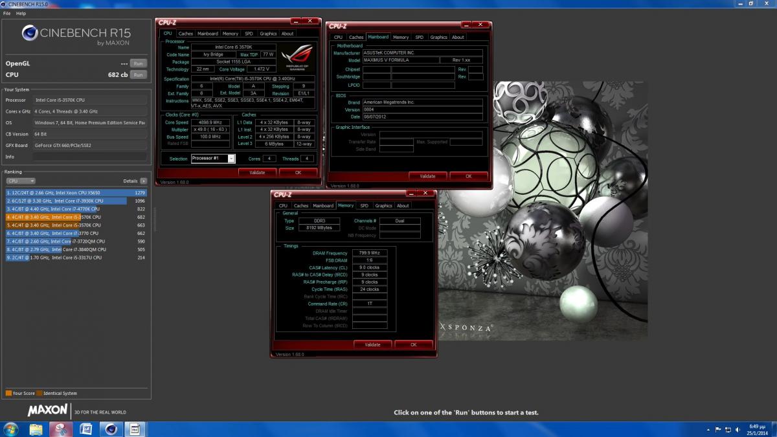Select the Core i7-3930K ranking row
The height and width of the screenshot is (437, 777).
(76, 201)
